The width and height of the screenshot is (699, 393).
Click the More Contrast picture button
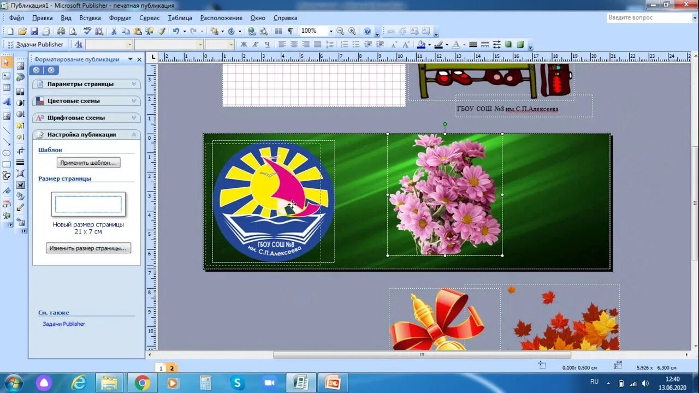(20, 102)
